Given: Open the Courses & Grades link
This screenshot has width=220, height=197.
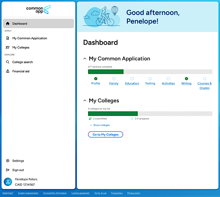Looking at the screenshot, I should [205, 85].
